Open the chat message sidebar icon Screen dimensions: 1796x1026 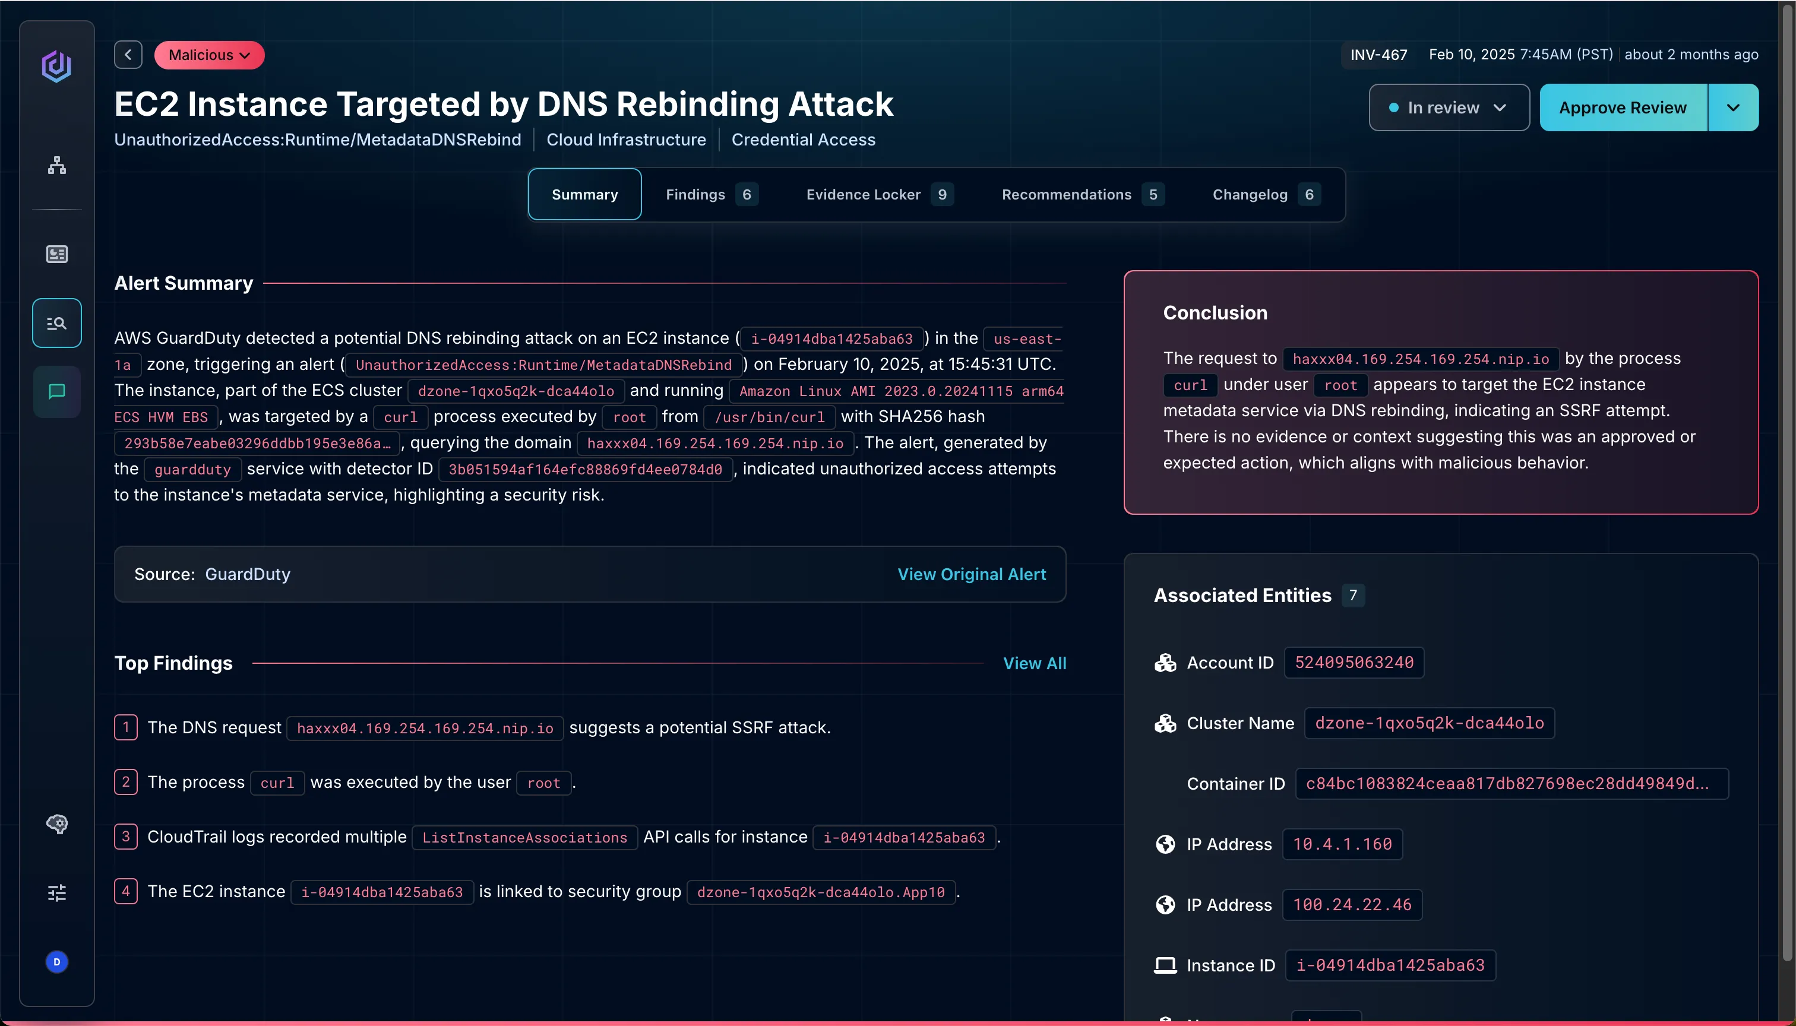pos(56,392)
